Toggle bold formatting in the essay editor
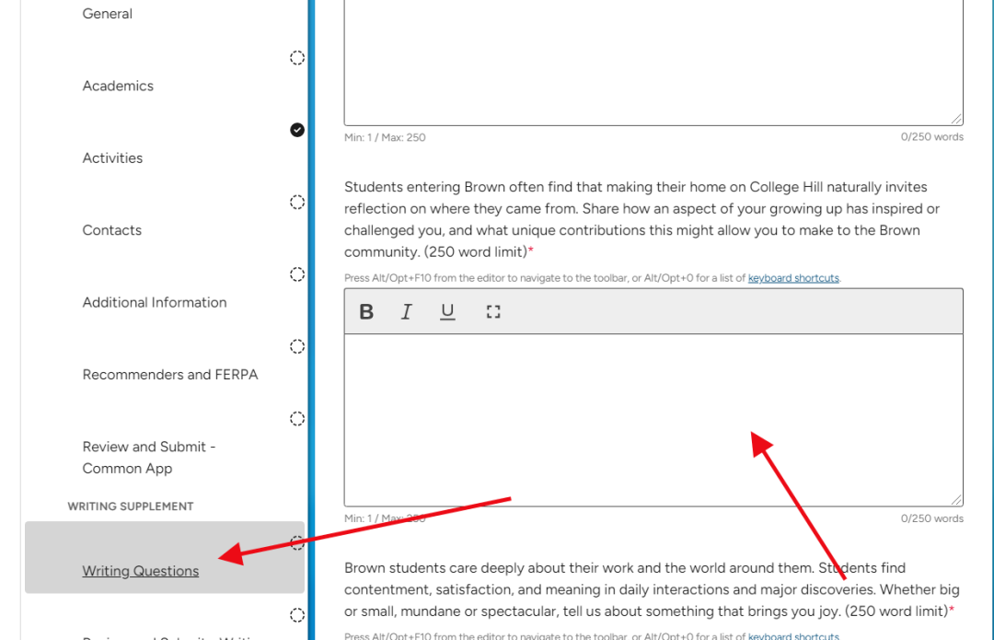Viewport: 994px width, 640px height. coord(366,312)
